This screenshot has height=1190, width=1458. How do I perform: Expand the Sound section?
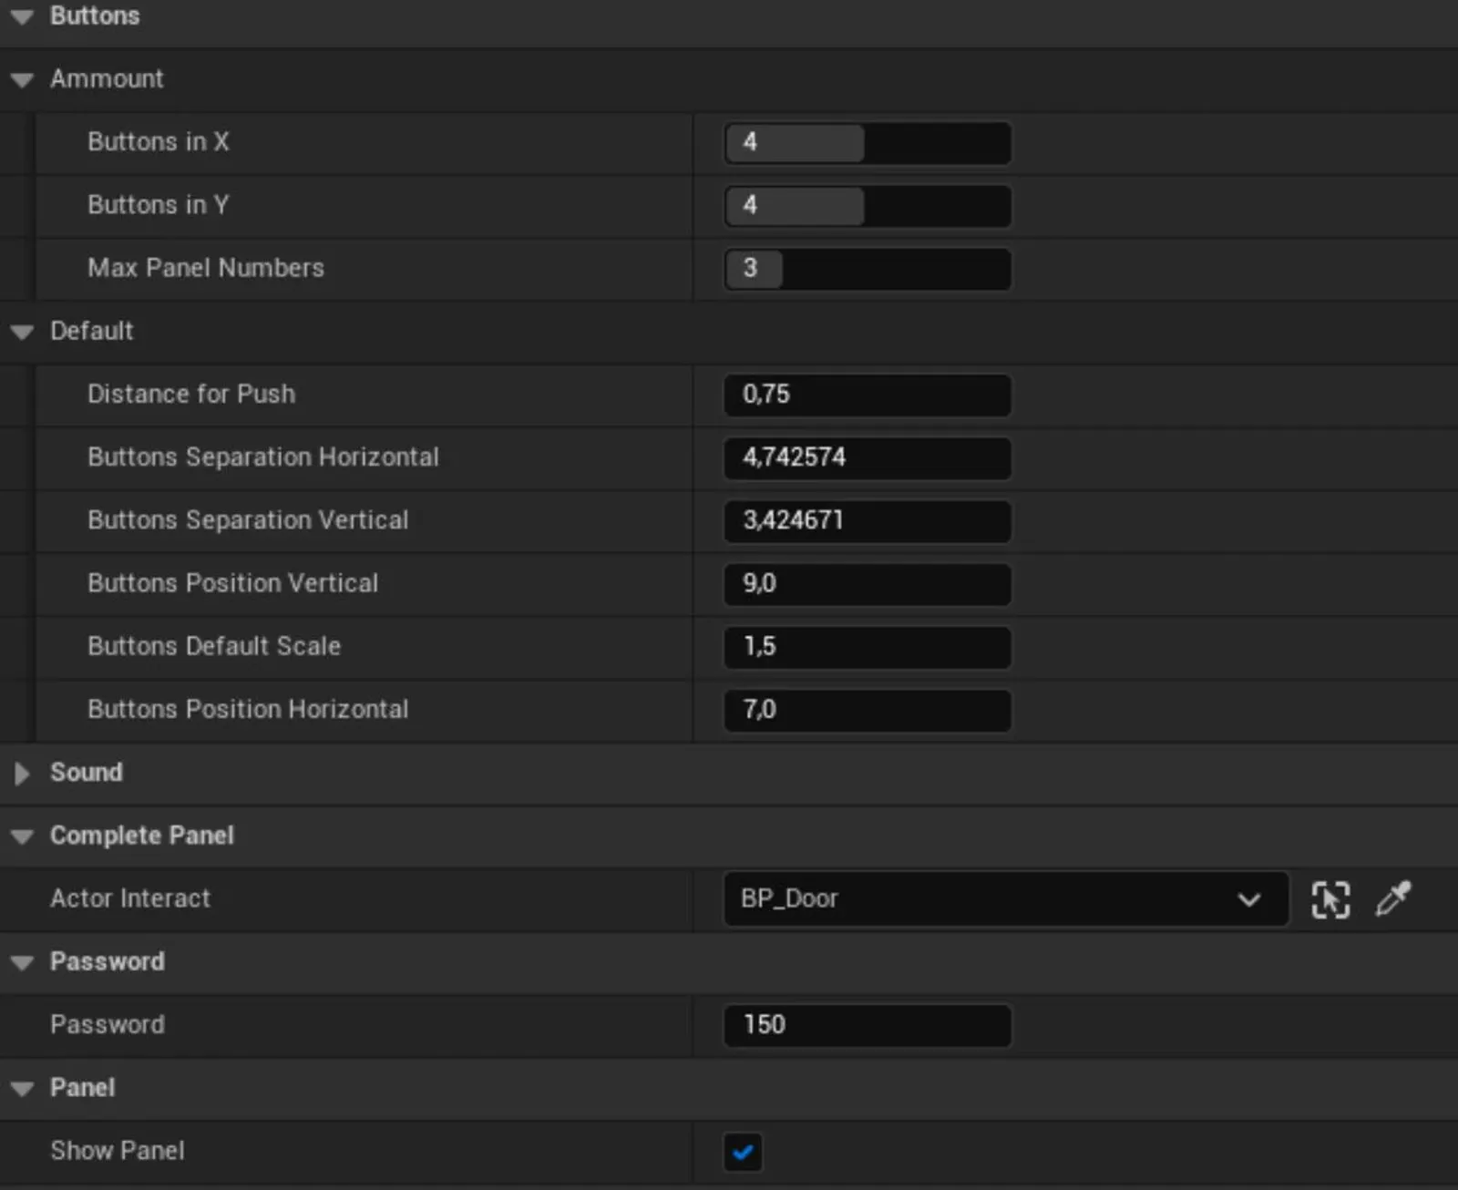[x=20, y=773]
